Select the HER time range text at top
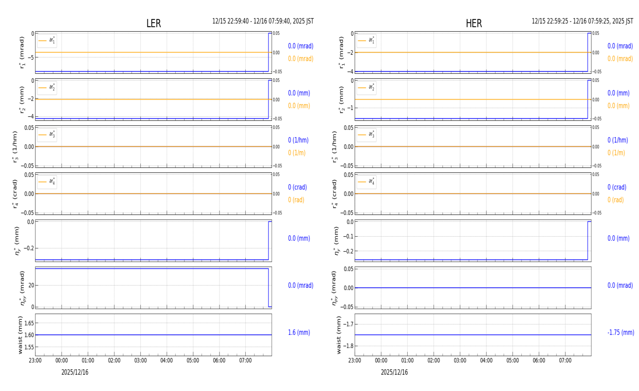This screenshot has width=639, height=391. [x=582, y=21]
